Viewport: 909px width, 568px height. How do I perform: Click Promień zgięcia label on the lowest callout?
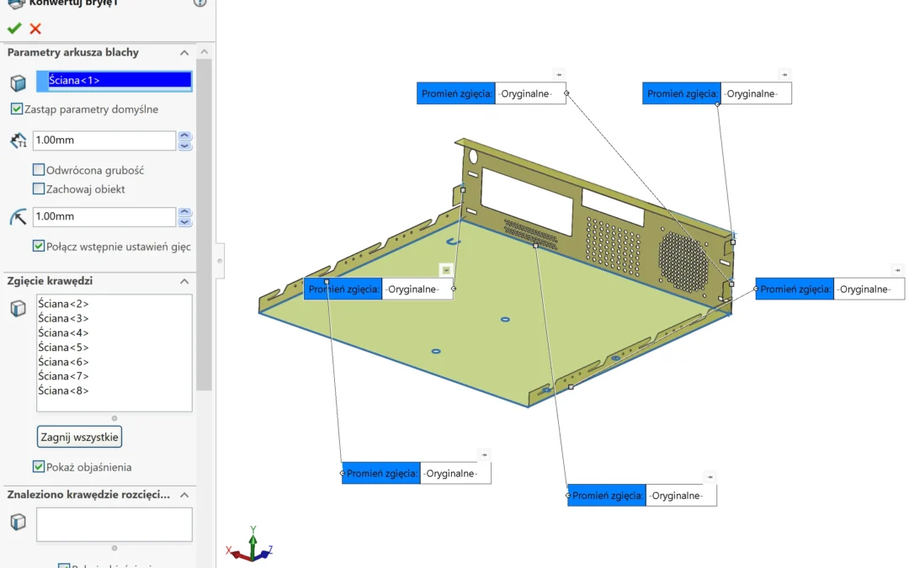point(606,496)
